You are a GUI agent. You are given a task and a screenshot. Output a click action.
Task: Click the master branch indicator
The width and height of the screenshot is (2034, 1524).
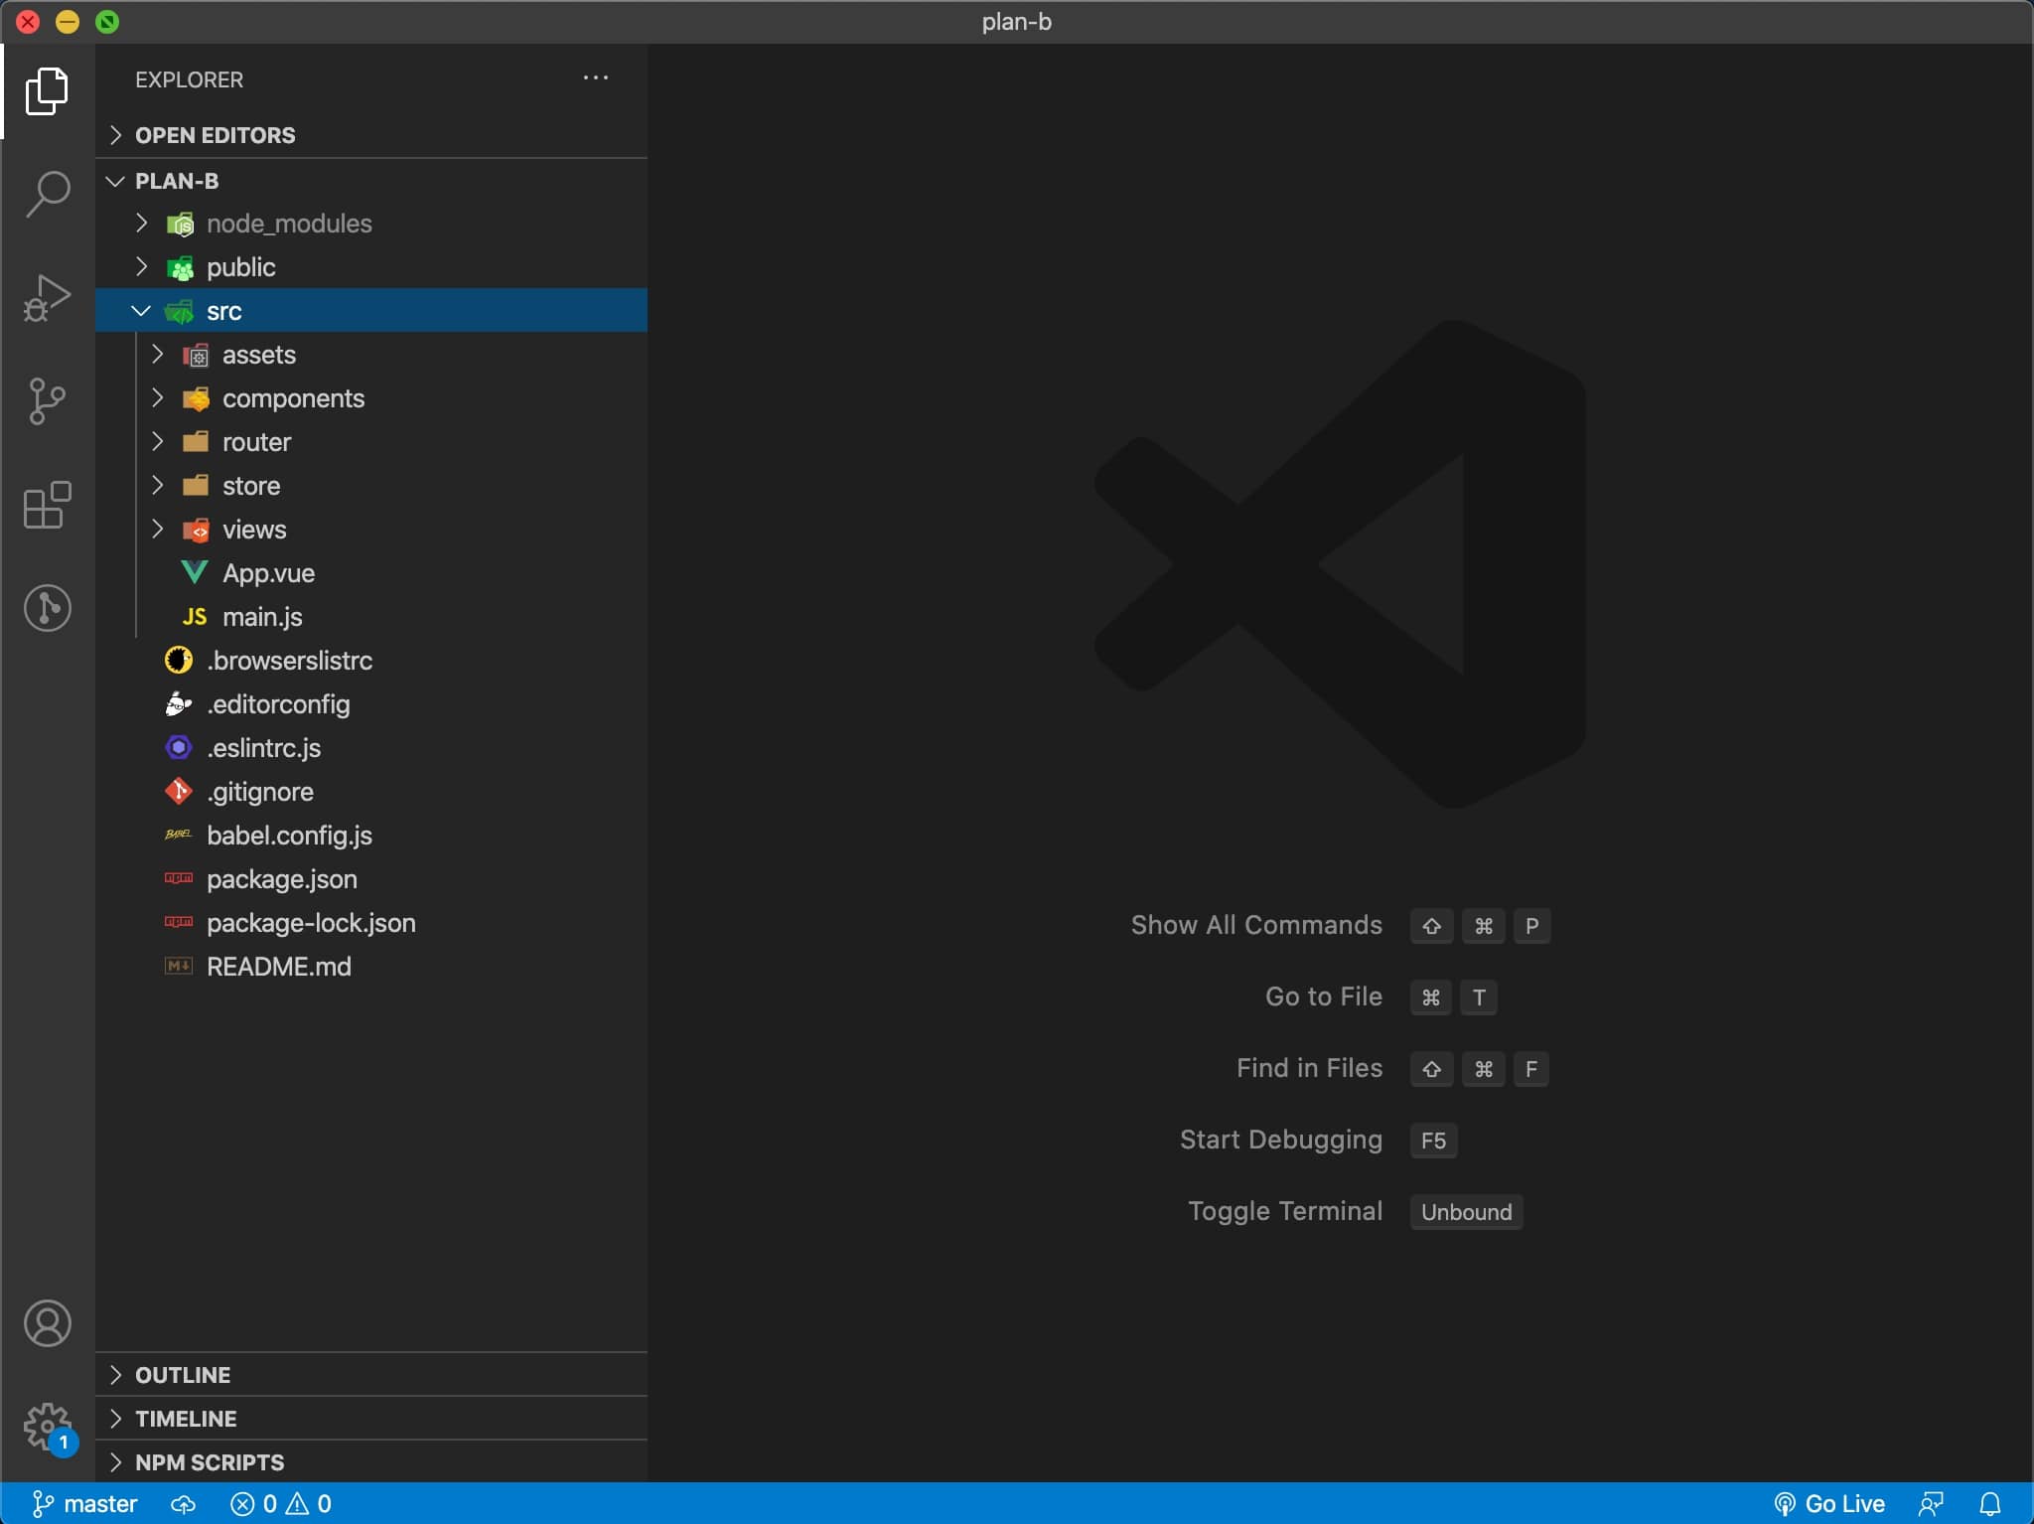click(x=85, y=1504)
